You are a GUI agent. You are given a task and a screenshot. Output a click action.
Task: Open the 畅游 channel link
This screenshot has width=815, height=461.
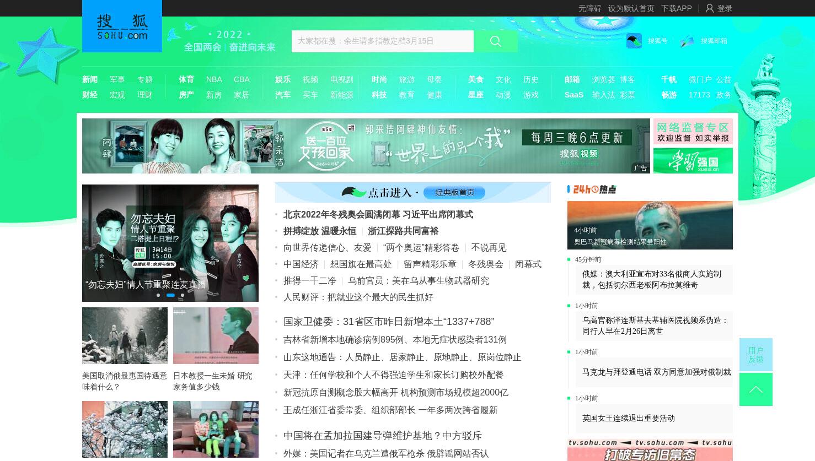669,95
